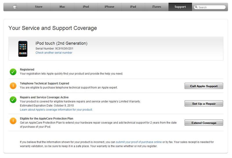The height and width of the screenshot is (158, 232).
Task: Switch to the iPad tab
Action: [x=133, y=7]
